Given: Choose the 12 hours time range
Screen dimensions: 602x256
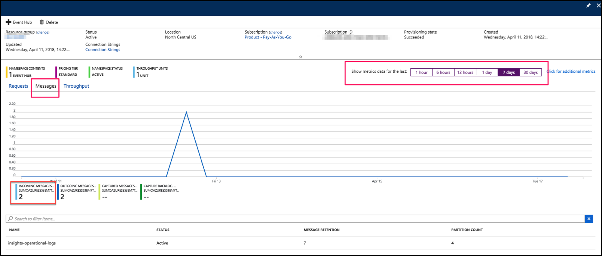Looking at the screenshot, I should (x=465, y=72).
